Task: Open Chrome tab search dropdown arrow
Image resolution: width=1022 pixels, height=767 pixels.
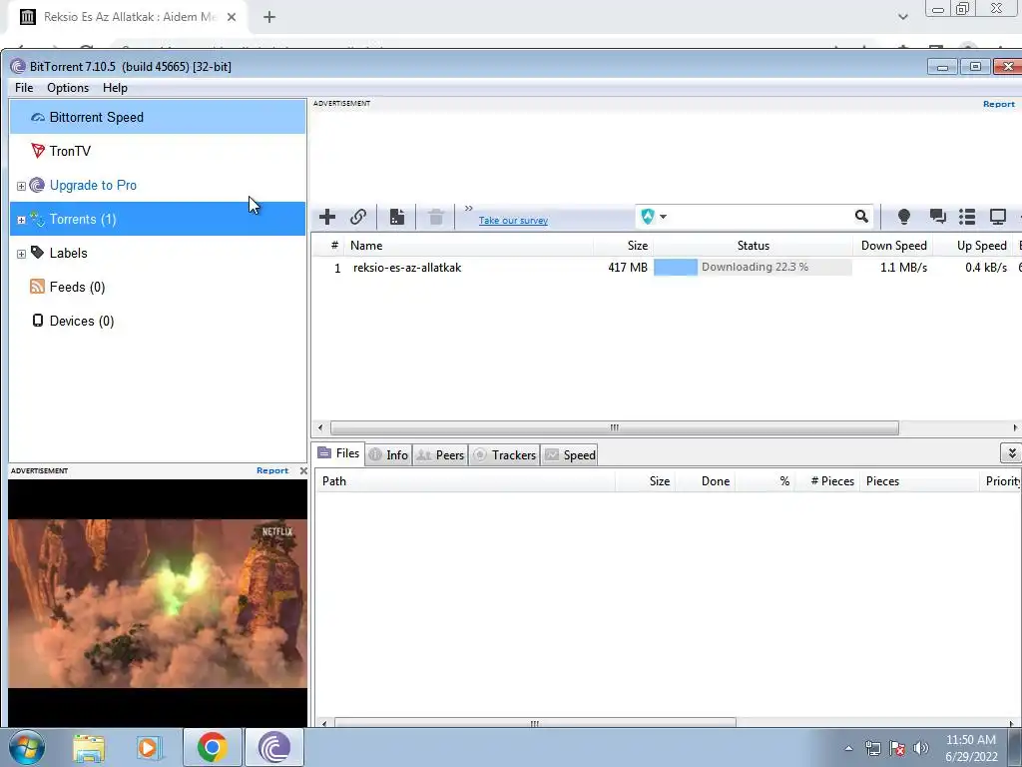Action: [x=902, y=17]
